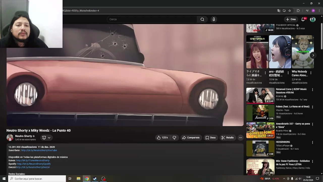Click the 76SurLaPlaque channel name
The width and height of the screenshot is (323, 182).
pyautogui.click(x=283, y=146)
